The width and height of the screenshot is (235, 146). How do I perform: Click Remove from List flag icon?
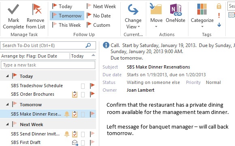click(37, 9)
